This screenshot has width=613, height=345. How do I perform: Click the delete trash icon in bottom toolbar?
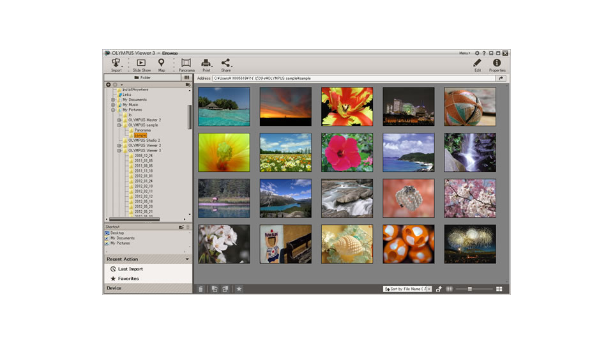coord(201,289)
